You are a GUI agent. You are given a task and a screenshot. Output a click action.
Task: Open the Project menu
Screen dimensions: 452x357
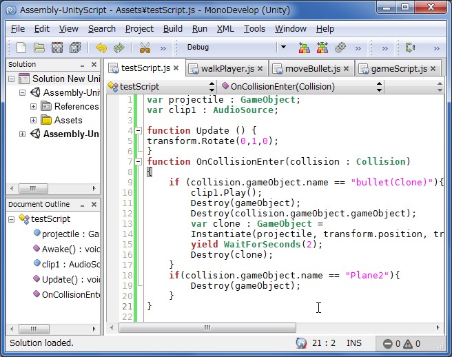coord(139,29)
